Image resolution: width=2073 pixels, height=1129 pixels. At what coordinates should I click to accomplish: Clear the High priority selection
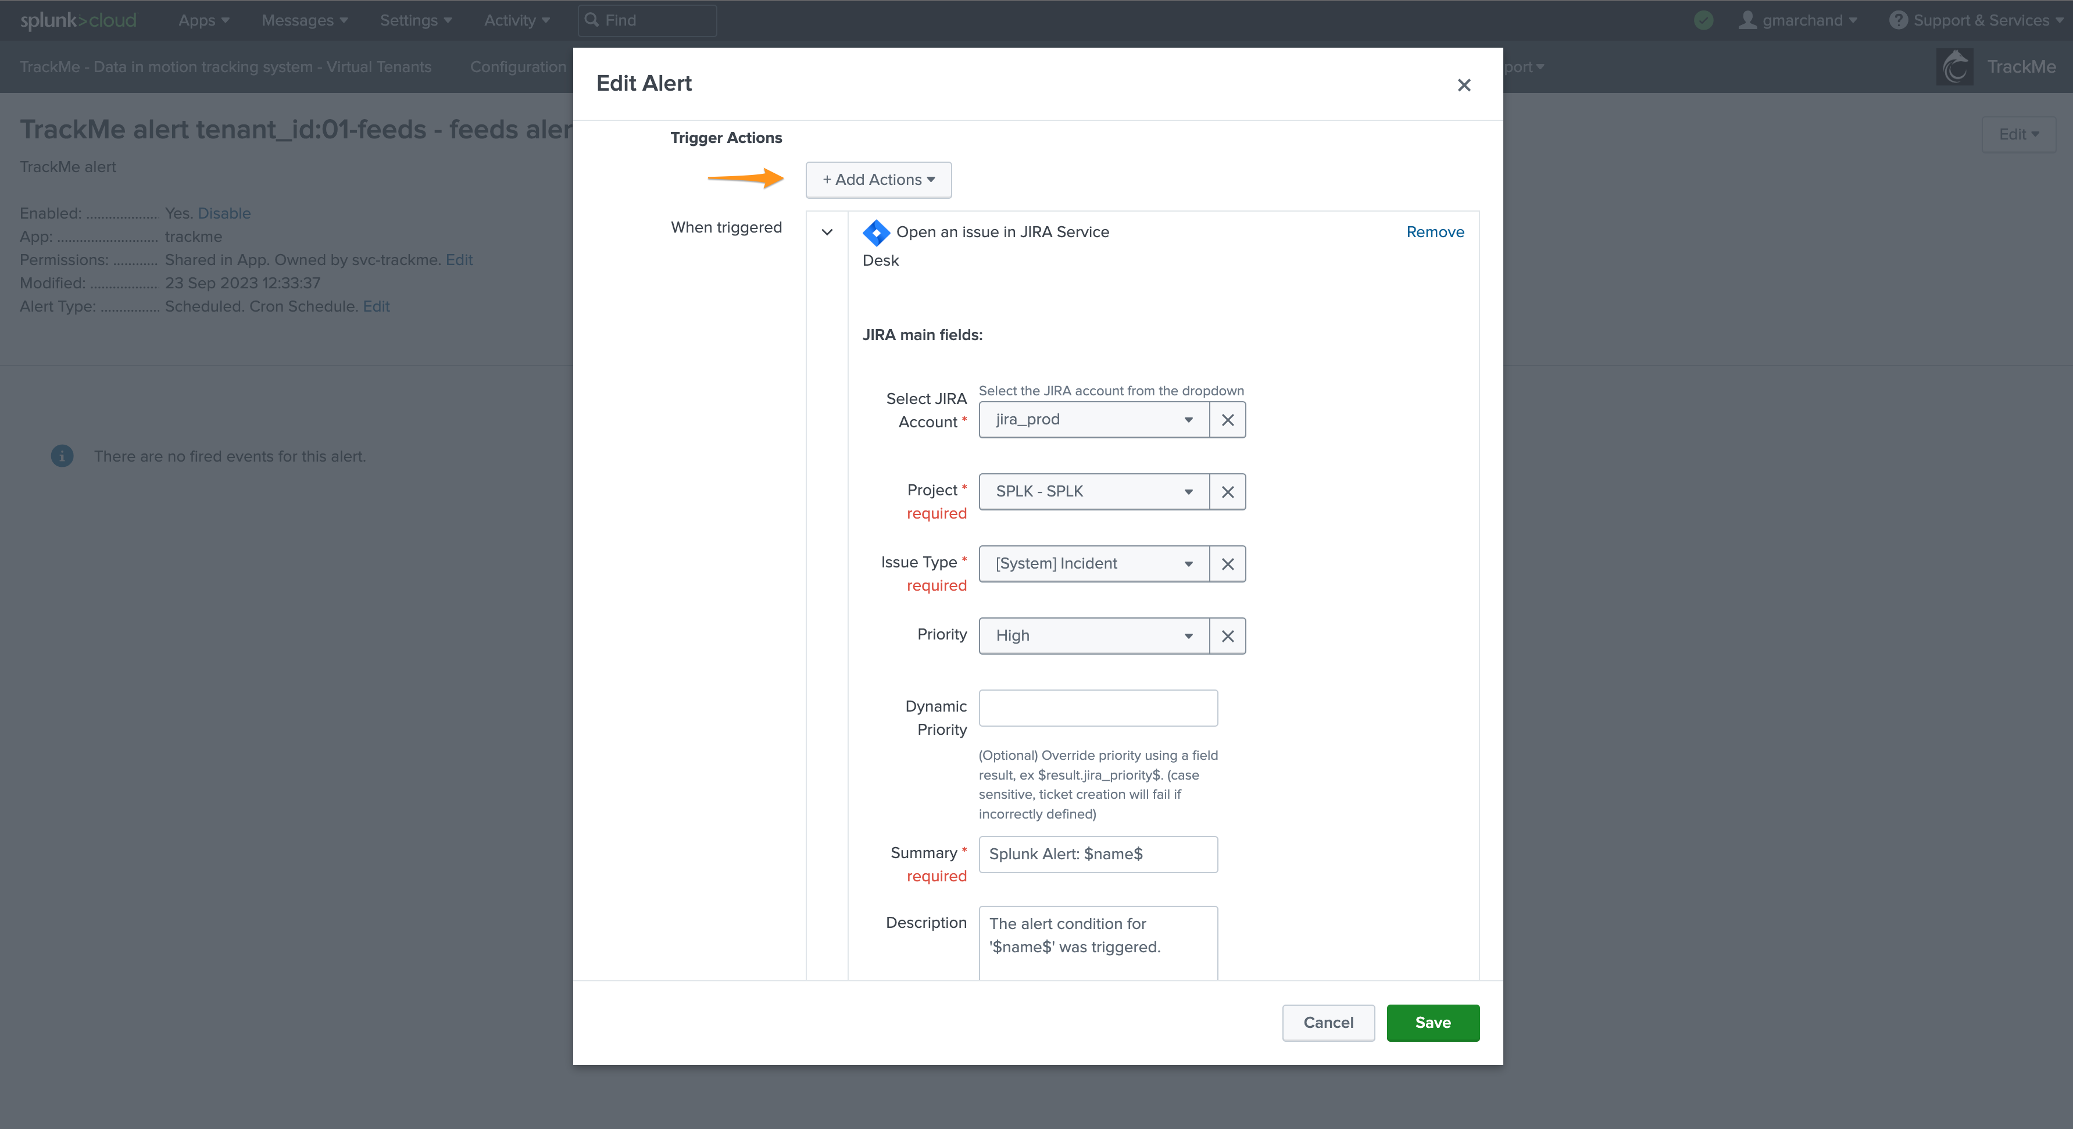click(x=1227, y=635)
